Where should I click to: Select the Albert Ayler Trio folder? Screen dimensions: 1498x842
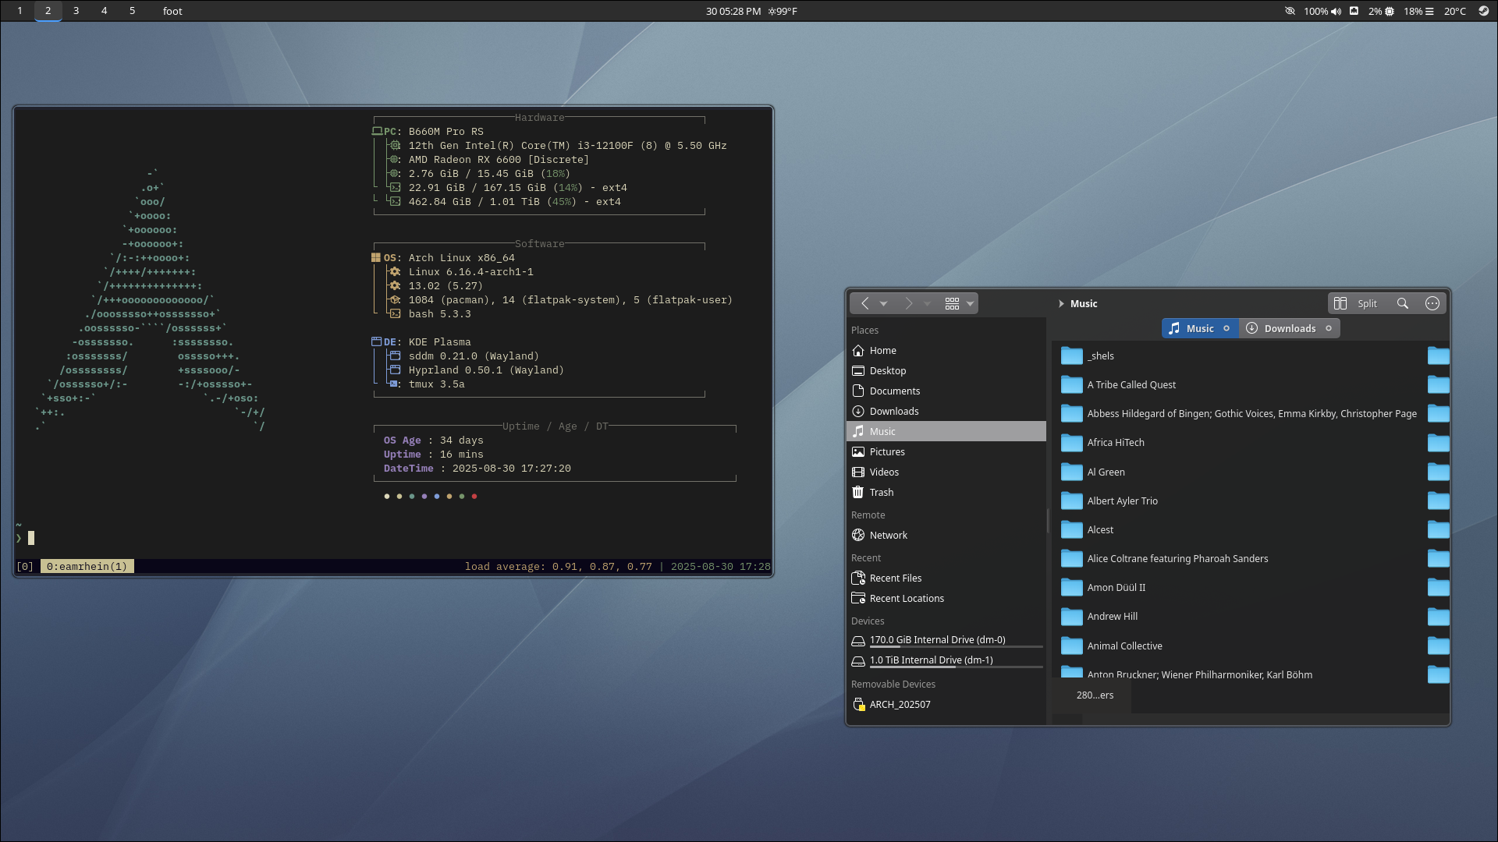pyautogui.click(x=1109, y=501)
